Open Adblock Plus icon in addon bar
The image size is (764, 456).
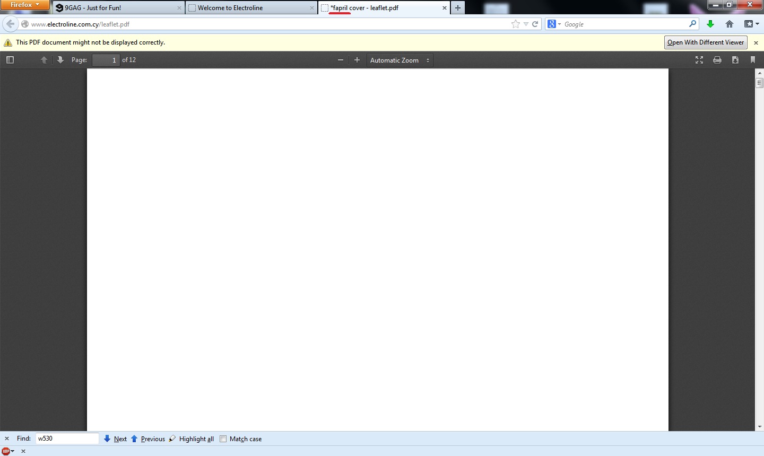[6, 451]
